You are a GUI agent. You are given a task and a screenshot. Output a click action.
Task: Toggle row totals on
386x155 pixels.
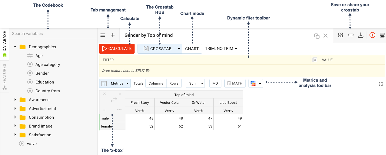(174, 83)
